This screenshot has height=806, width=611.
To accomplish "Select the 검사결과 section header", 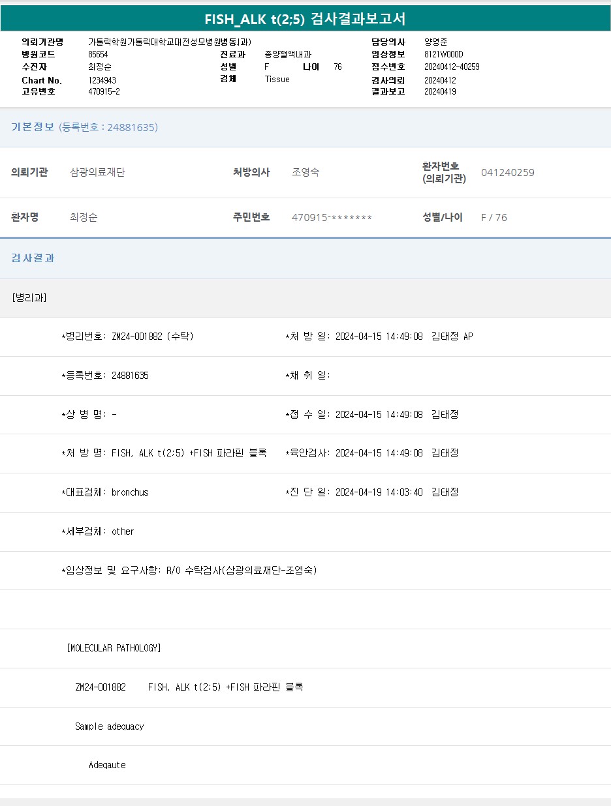I will tap(33, 258).
